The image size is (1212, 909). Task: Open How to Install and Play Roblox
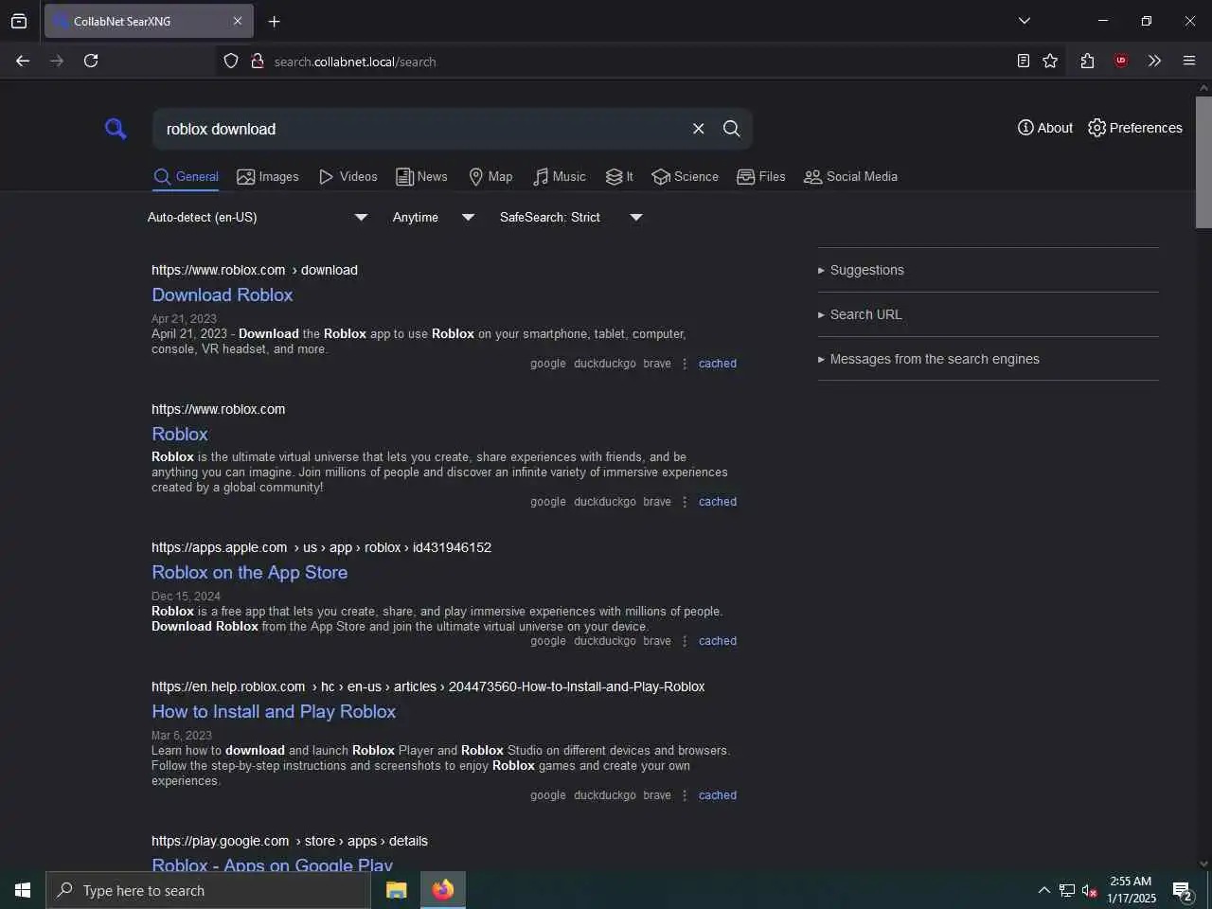(274, 712)
